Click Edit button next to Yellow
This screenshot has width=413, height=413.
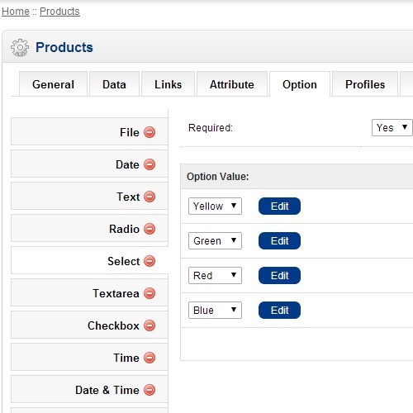279,206
